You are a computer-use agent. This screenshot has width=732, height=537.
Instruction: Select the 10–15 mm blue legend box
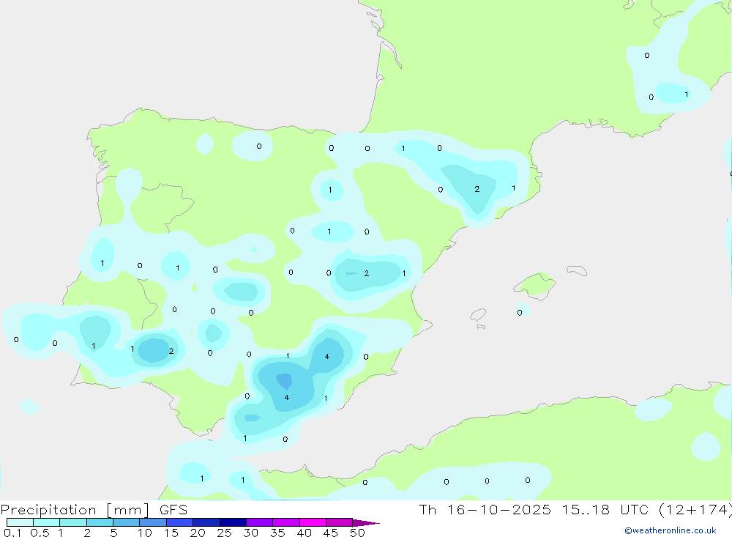pyautogui.click(x=153, y=522)
